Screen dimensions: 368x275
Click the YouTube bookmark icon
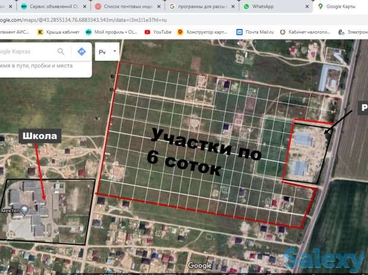(147, 32)
